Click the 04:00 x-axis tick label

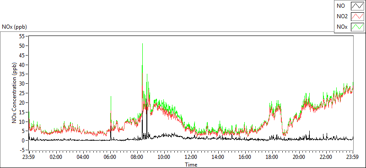click(83, 157)
